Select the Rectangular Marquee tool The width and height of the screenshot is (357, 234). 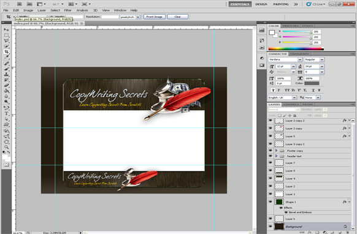pos(6,35)
